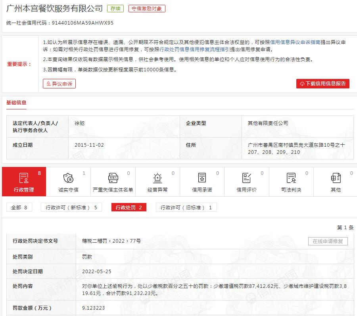Click the cloud download icon
Image resolution: width=357 pixels, height=316 pixels.
302,84
